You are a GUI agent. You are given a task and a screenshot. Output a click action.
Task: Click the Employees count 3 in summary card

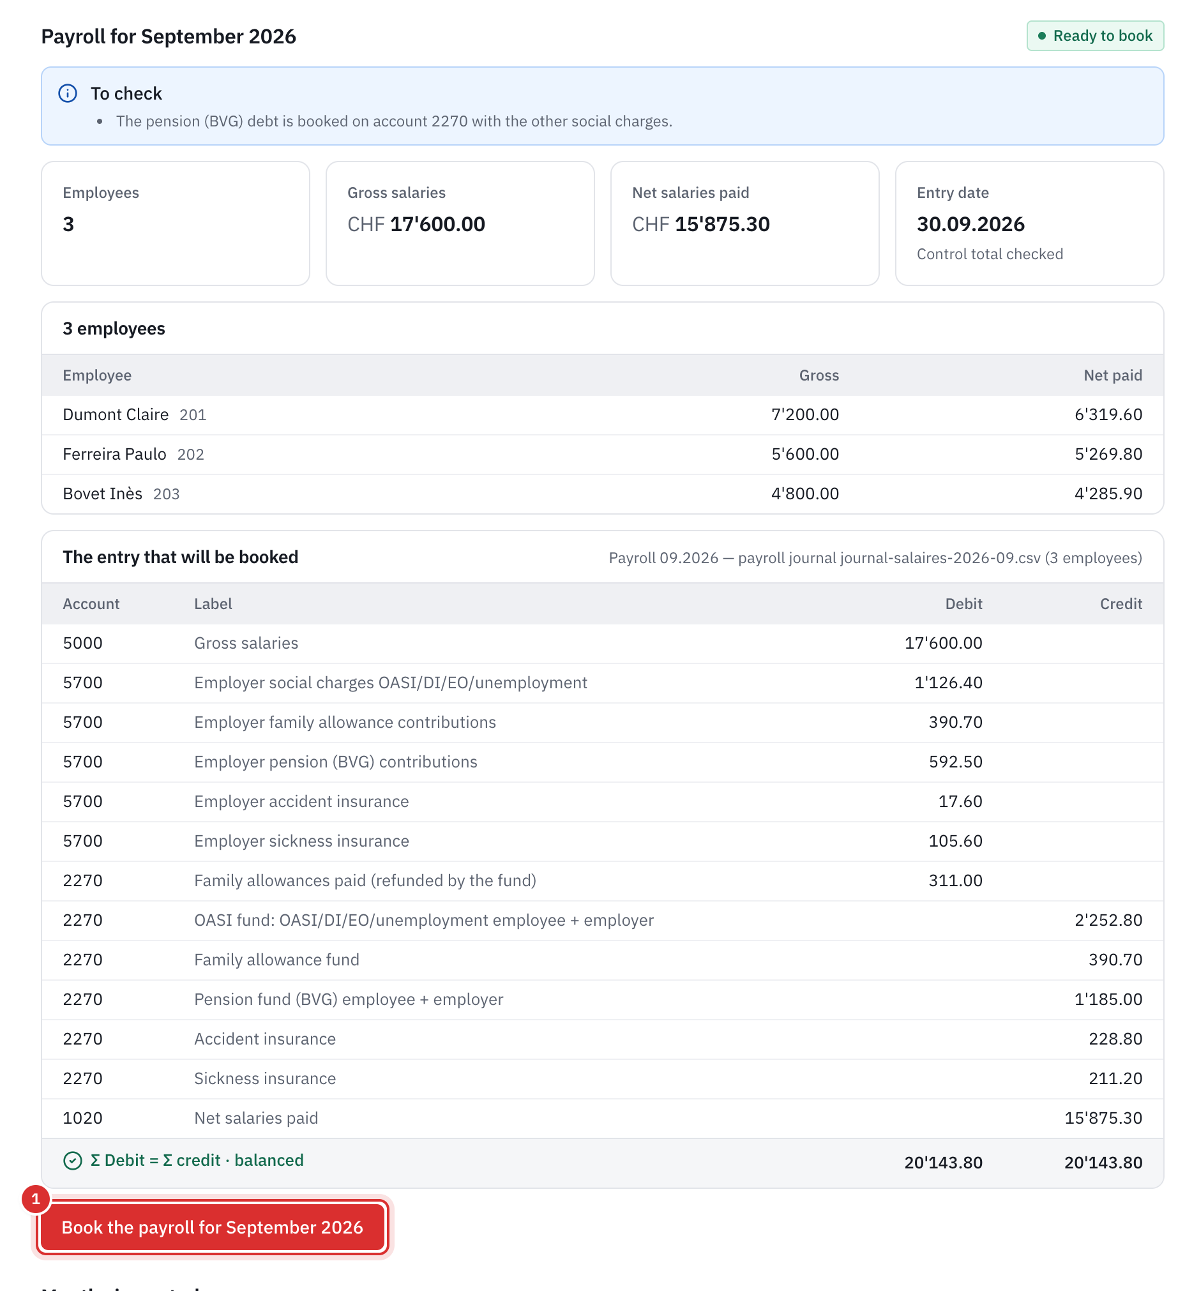pyautogui.click(x=68, y=224)
